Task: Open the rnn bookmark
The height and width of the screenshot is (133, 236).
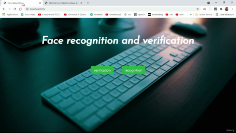Action: point(169,14)
